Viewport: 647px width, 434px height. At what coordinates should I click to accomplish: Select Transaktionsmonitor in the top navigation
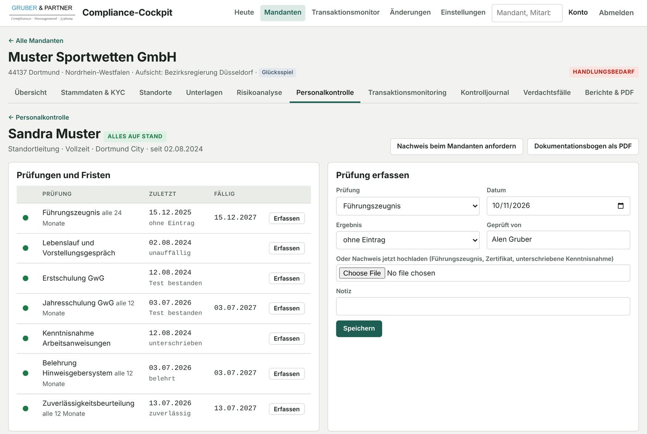click(346, 12)
